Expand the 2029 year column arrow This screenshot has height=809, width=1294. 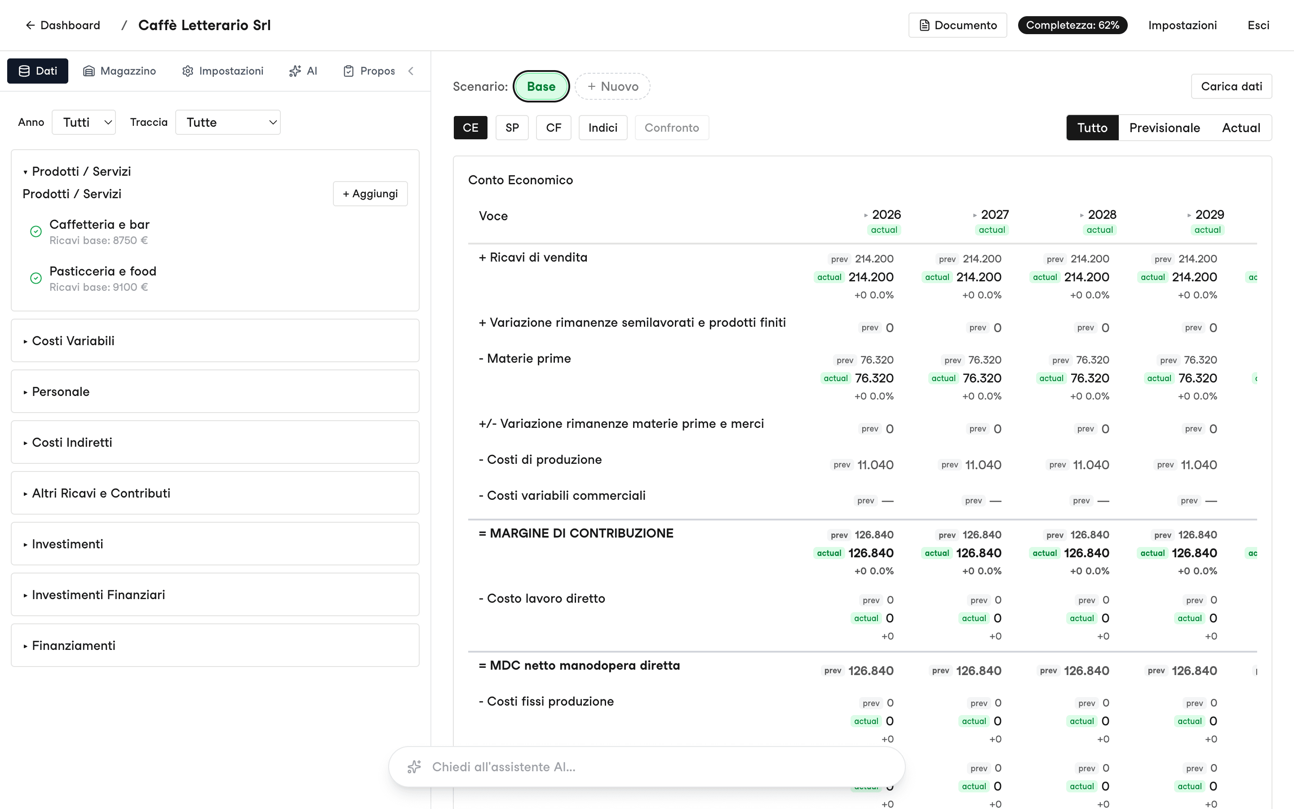[1189, 215]
